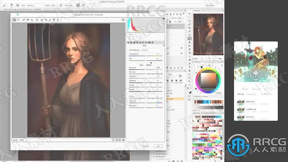Open the White Balance Custom dropdown
288x162 pixels.
[152, 50]
